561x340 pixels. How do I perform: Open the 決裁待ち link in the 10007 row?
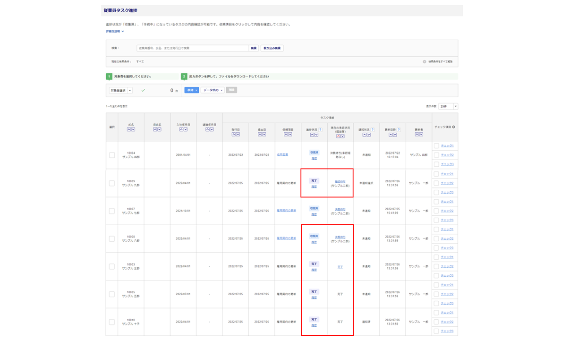click(340, 210)
